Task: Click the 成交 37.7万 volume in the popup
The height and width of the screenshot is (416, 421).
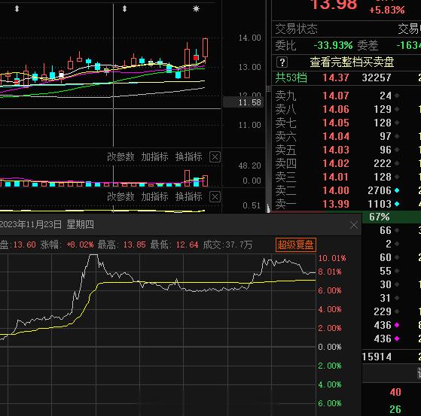Action: tap(227, 244)
